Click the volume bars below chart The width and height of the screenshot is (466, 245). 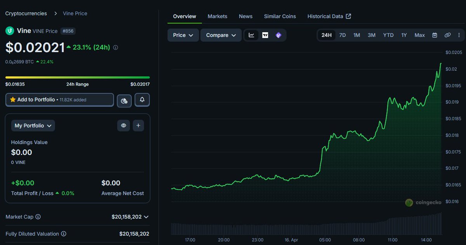click(306, 224)
